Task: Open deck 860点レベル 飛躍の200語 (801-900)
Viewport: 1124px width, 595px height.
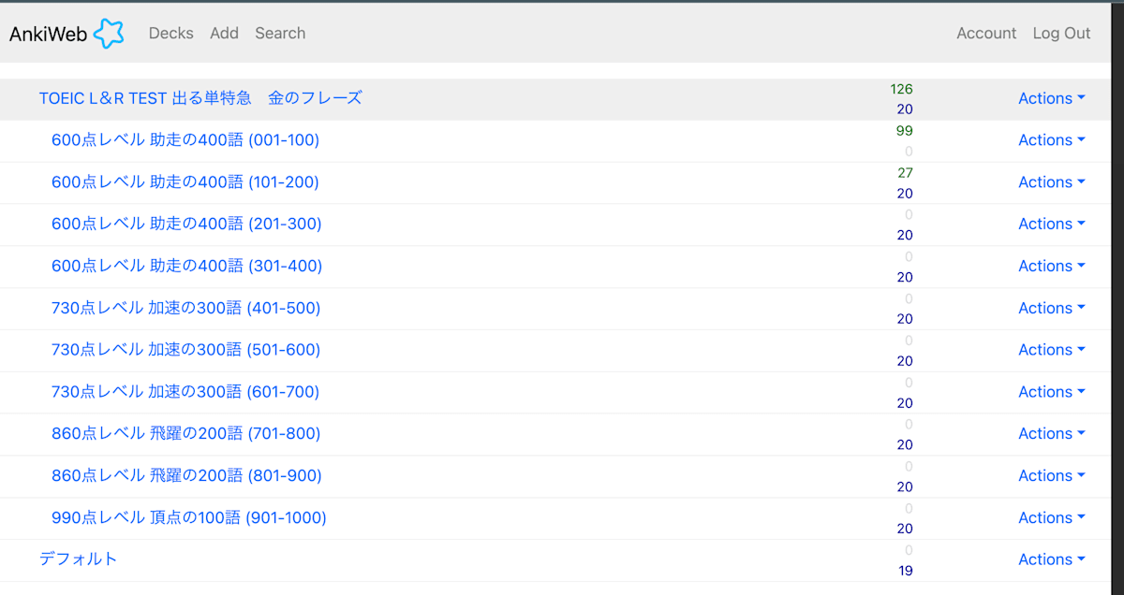Action: pos(186,475)
